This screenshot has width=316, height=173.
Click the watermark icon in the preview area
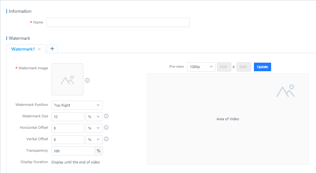pos(285,91)
